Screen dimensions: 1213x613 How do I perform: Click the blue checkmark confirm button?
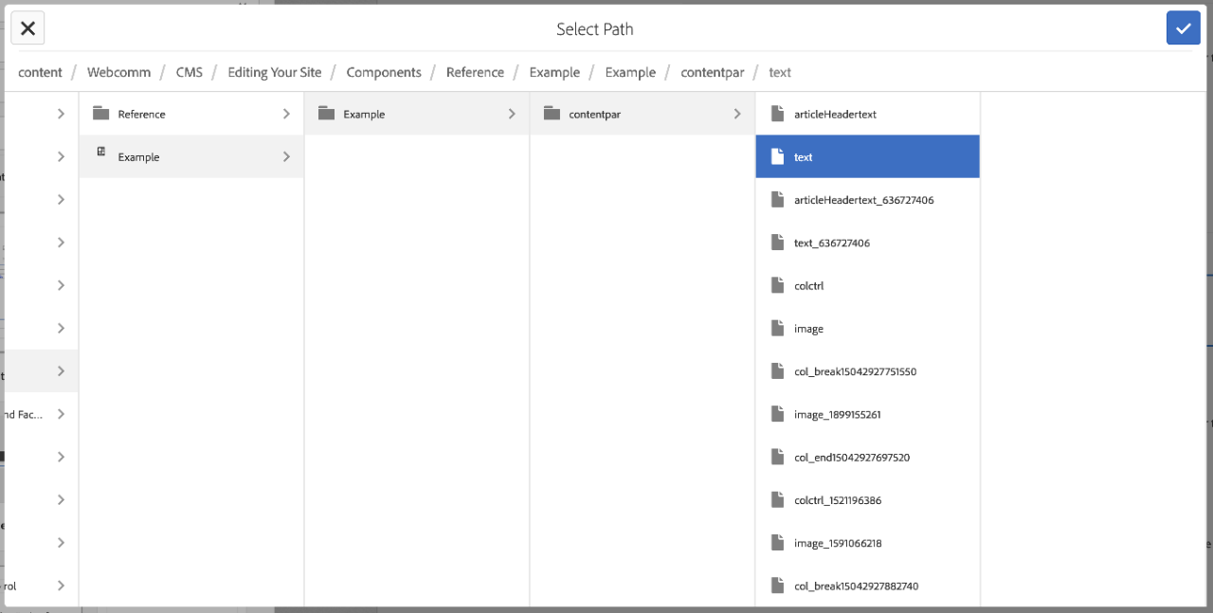point(1183,28)
